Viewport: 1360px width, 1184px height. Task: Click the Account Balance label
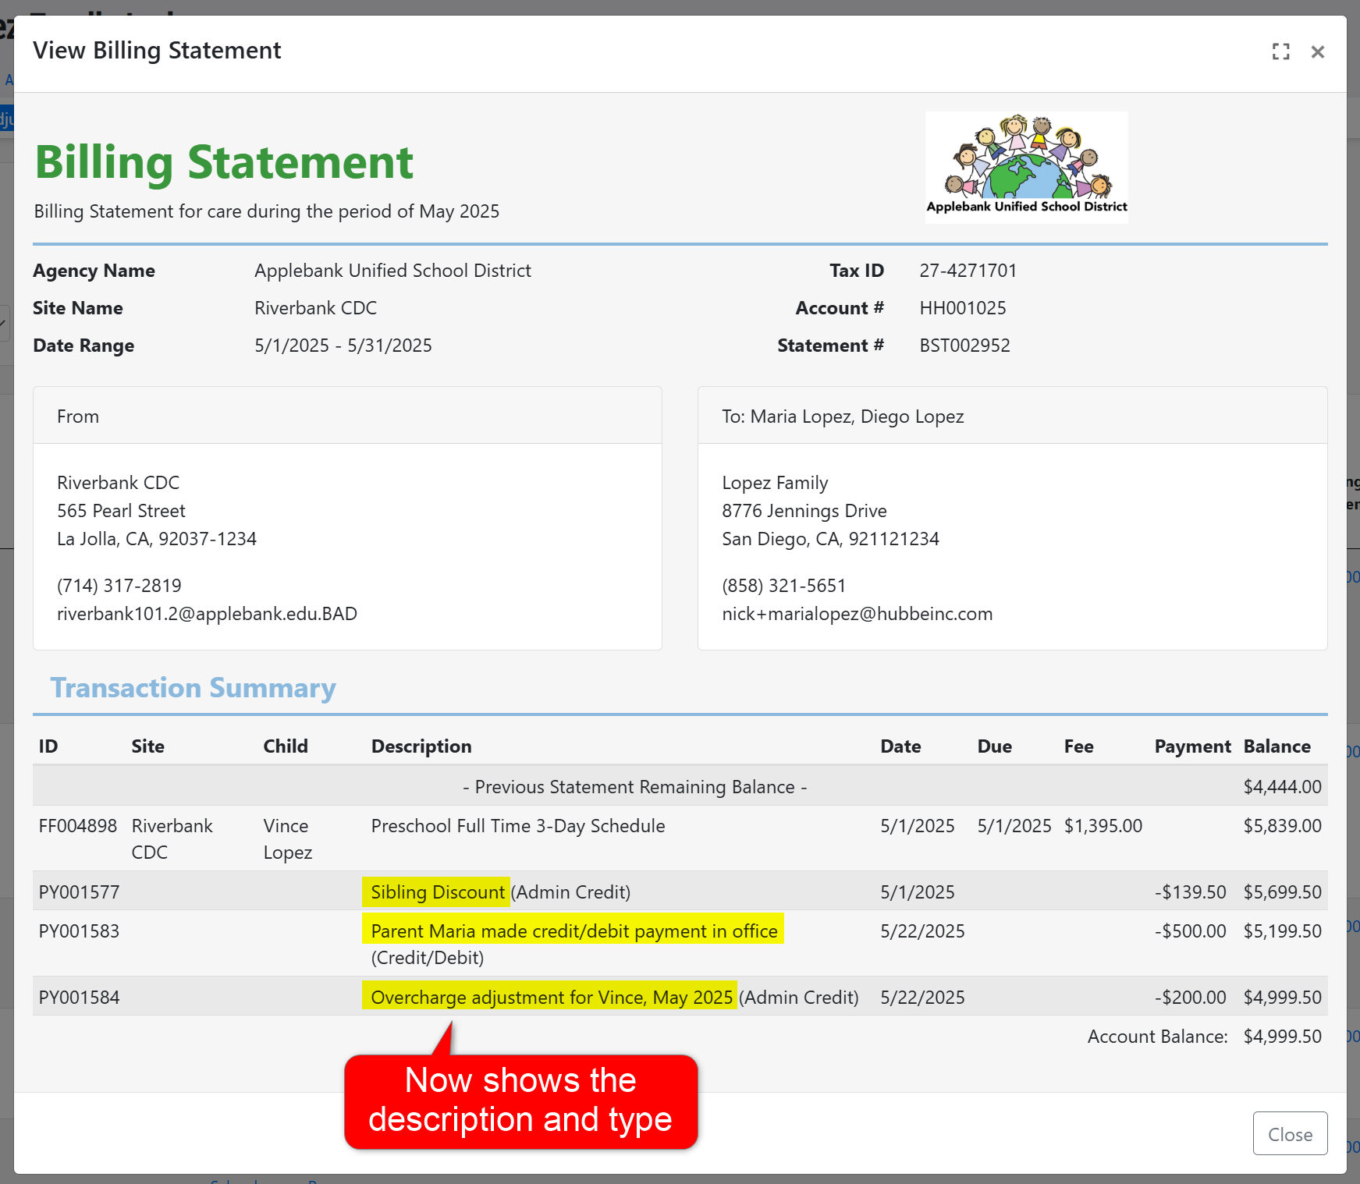1157,1037
